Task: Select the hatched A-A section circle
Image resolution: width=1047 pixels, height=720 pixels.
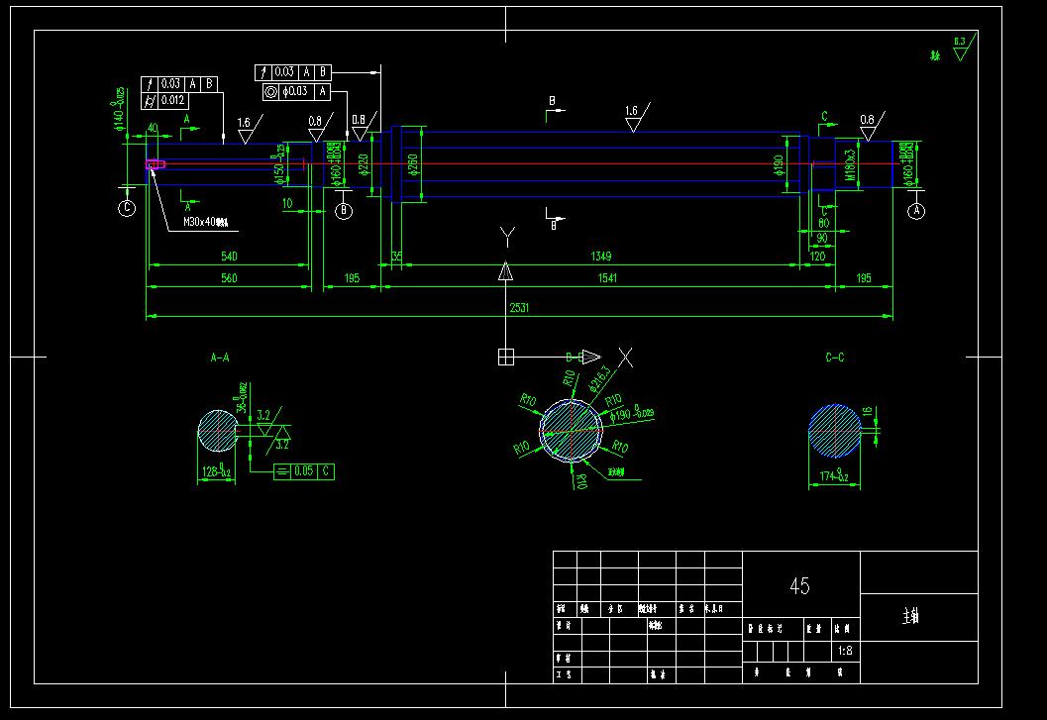Action: [218, 431]
